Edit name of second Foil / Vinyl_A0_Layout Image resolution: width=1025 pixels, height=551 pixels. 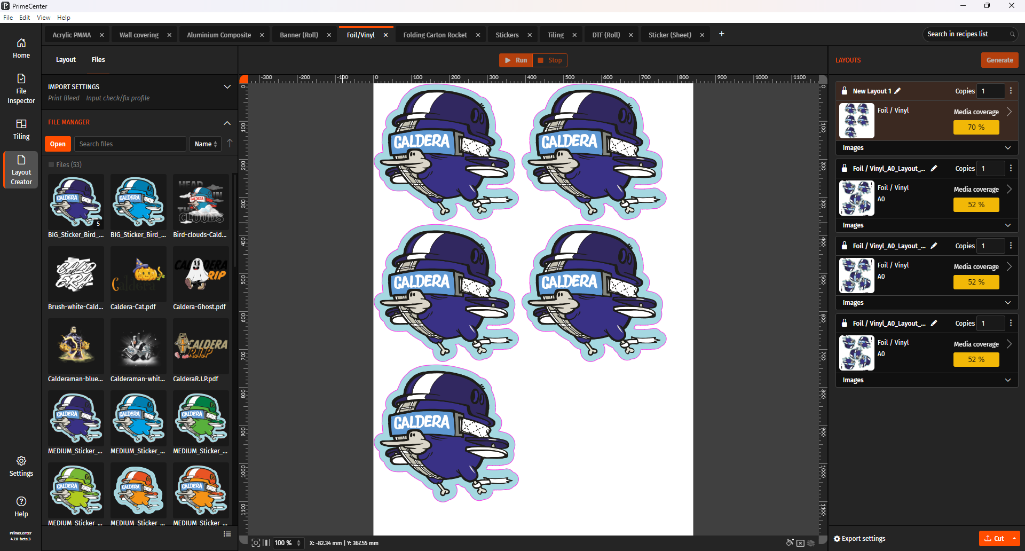(934, 168)
